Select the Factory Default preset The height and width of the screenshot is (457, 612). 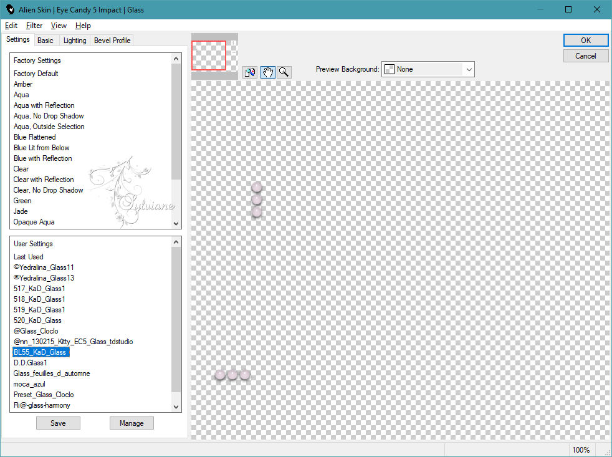[36, 74]
